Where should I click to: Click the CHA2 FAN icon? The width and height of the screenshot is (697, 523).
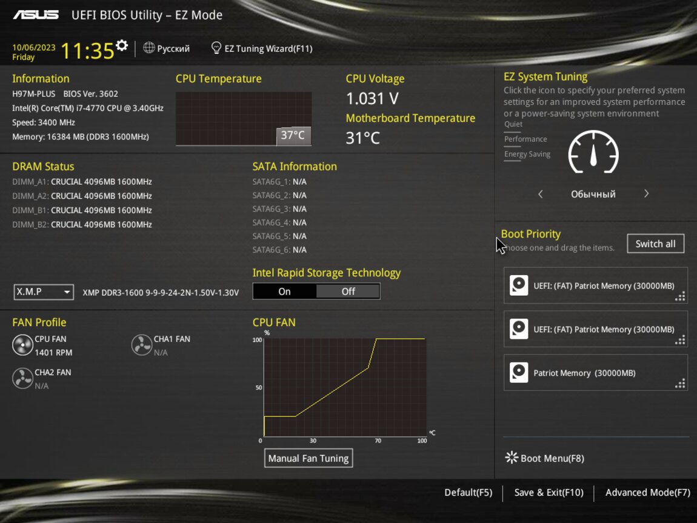click(x=22, y=378)
